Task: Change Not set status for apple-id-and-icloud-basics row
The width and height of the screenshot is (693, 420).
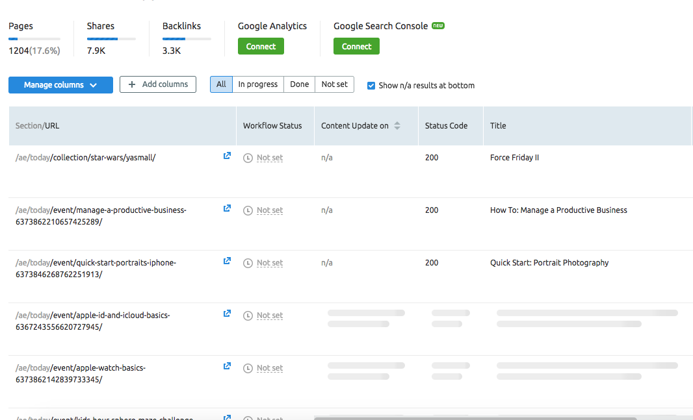Action: tap(270, 315)
